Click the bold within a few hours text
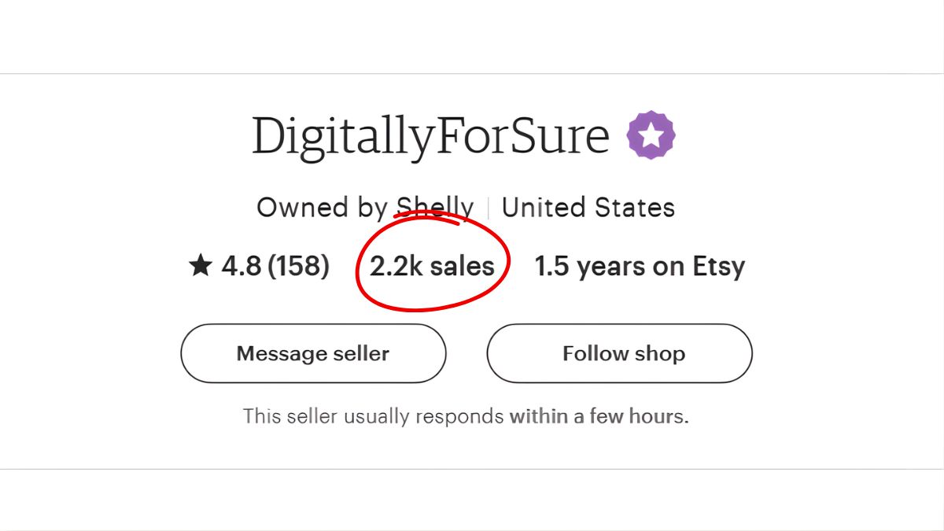944x531 pixels. coord(599,415)
